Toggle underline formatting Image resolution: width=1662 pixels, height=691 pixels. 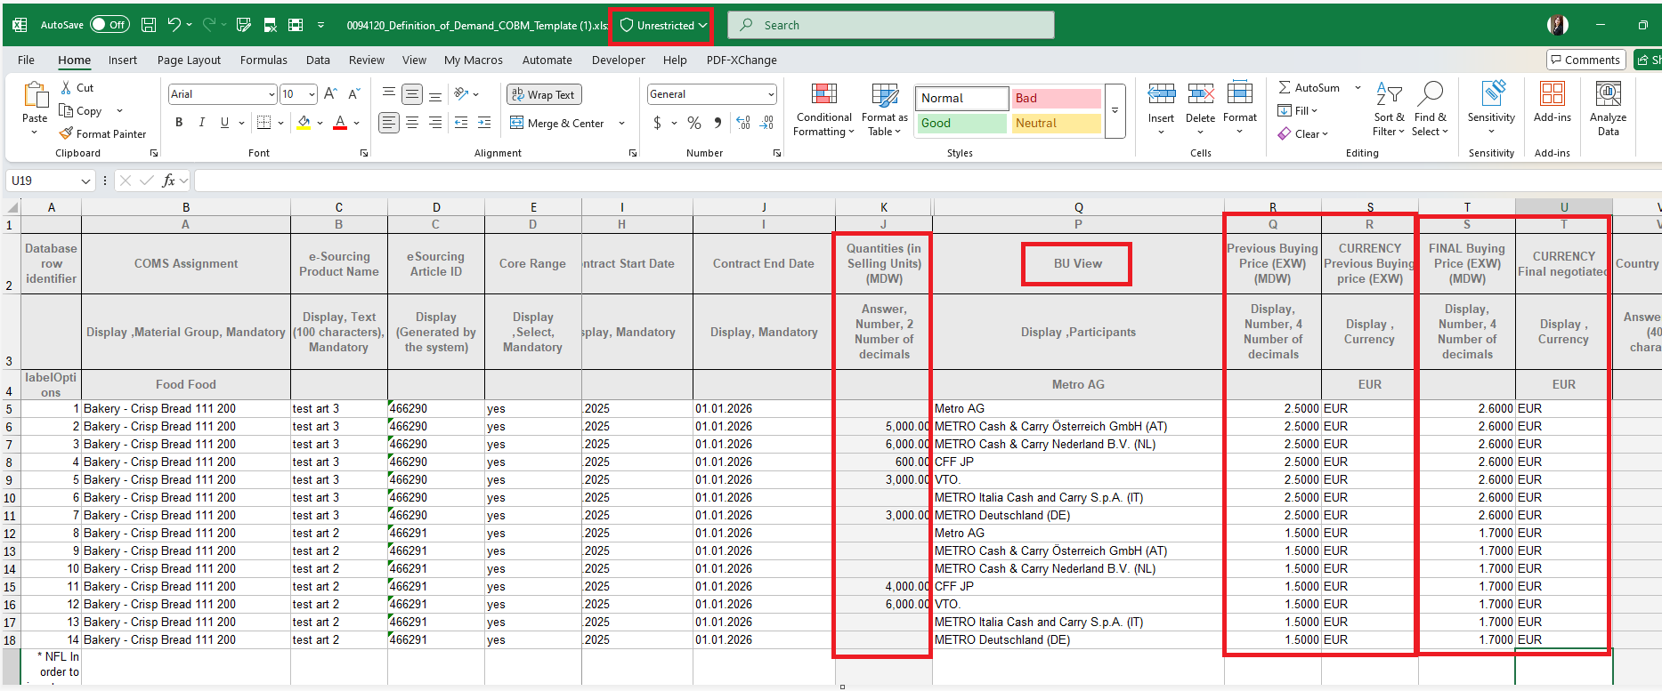click(x=224, y=123)
